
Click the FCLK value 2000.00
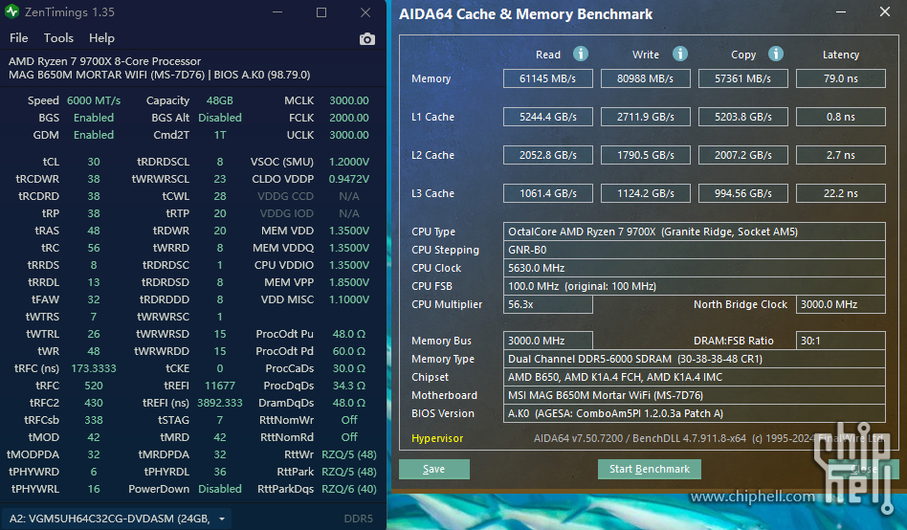349,118
